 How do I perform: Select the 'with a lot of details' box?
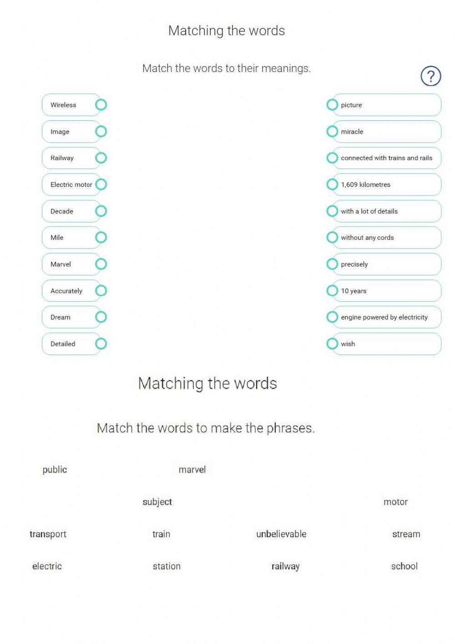(x=387, y=211)
